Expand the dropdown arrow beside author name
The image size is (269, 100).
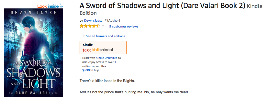[x=106, y=20]
